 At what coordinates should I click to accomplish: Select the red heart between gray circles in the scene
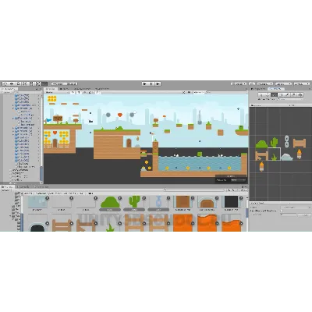point(120,115)
